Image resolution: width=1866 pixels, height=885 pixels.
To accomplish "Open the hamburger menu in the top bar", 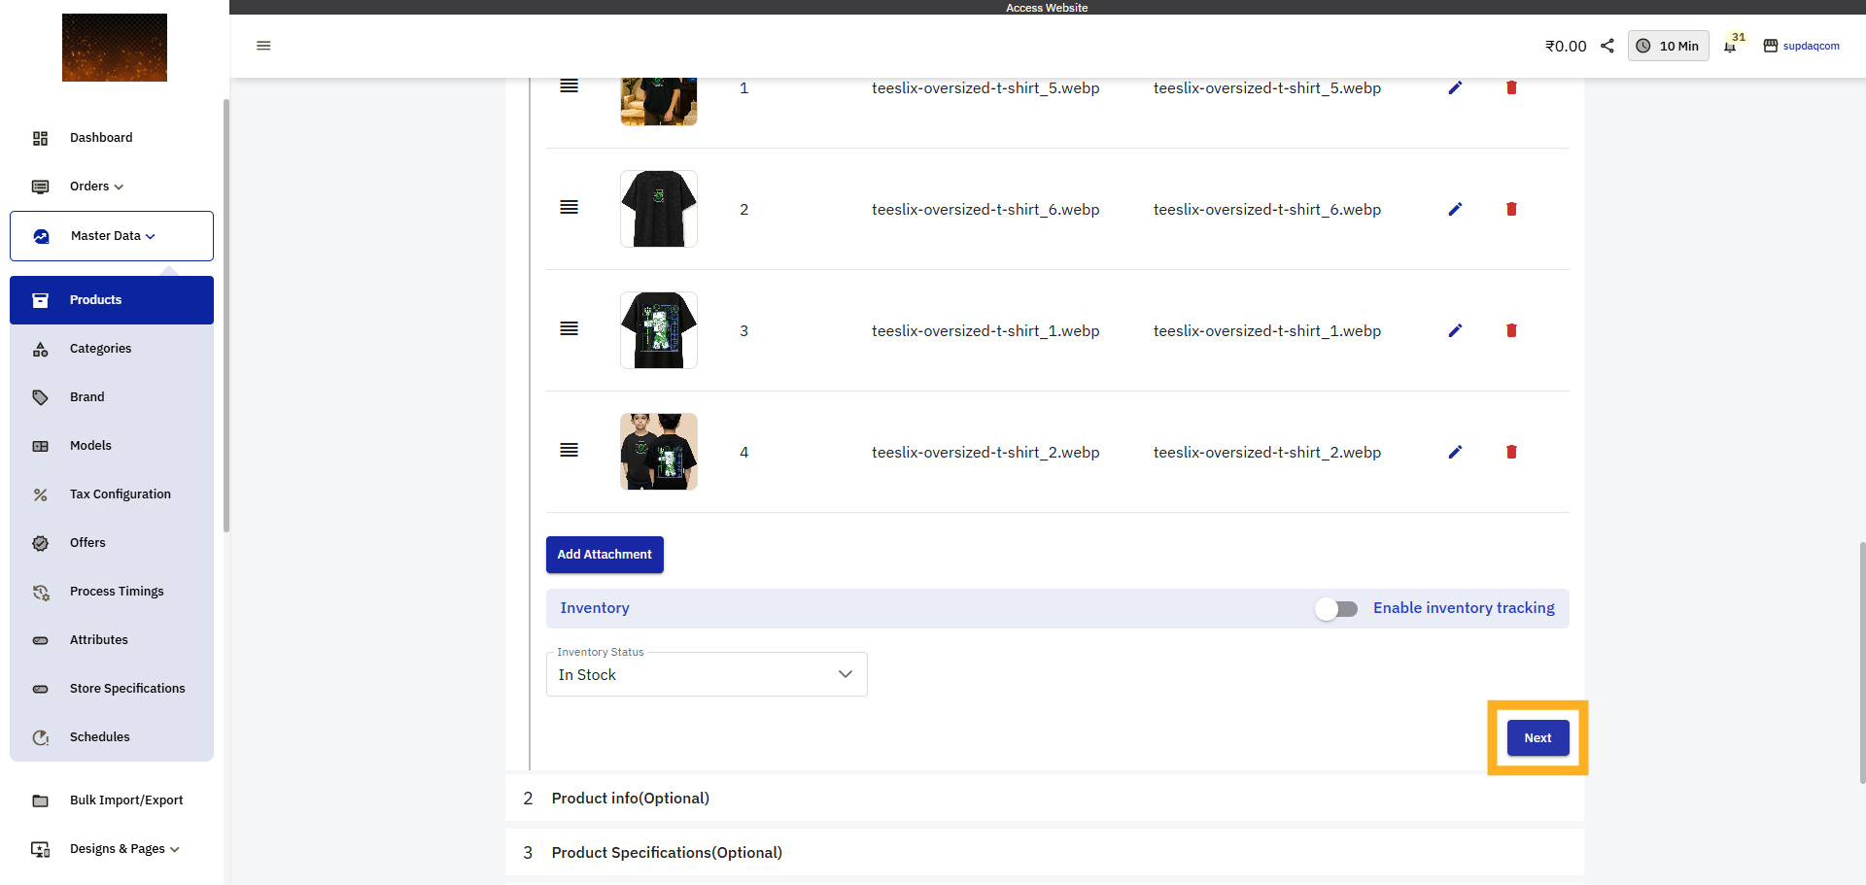I will click(263, 46).
